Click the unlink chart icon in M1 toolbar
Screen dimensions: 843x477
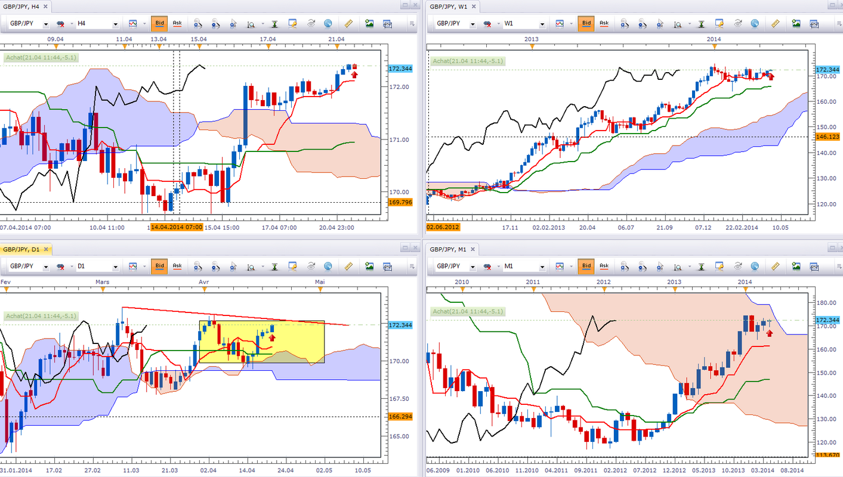(x=487, y=267)
